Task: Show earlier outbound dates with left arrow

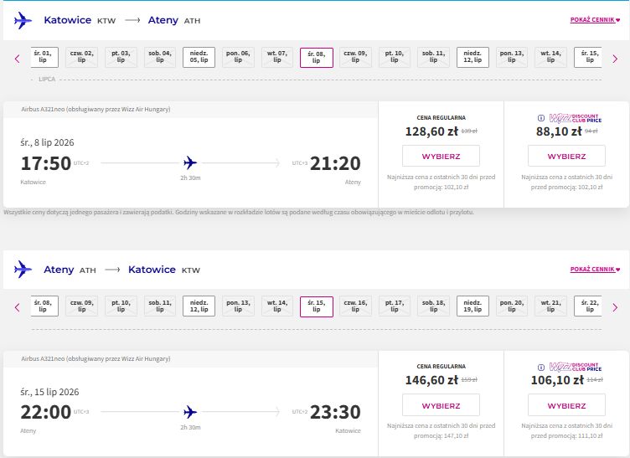Action: [18, 59]
